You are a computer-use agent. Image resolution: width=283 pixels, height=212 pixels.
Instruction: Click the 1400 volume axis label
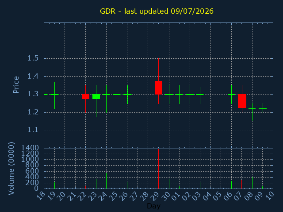[x=30, y=148]
